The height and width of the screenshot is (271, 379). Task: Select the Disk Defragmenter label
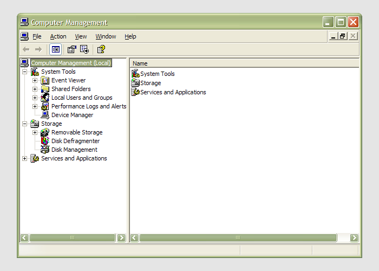tap(75, 141)
